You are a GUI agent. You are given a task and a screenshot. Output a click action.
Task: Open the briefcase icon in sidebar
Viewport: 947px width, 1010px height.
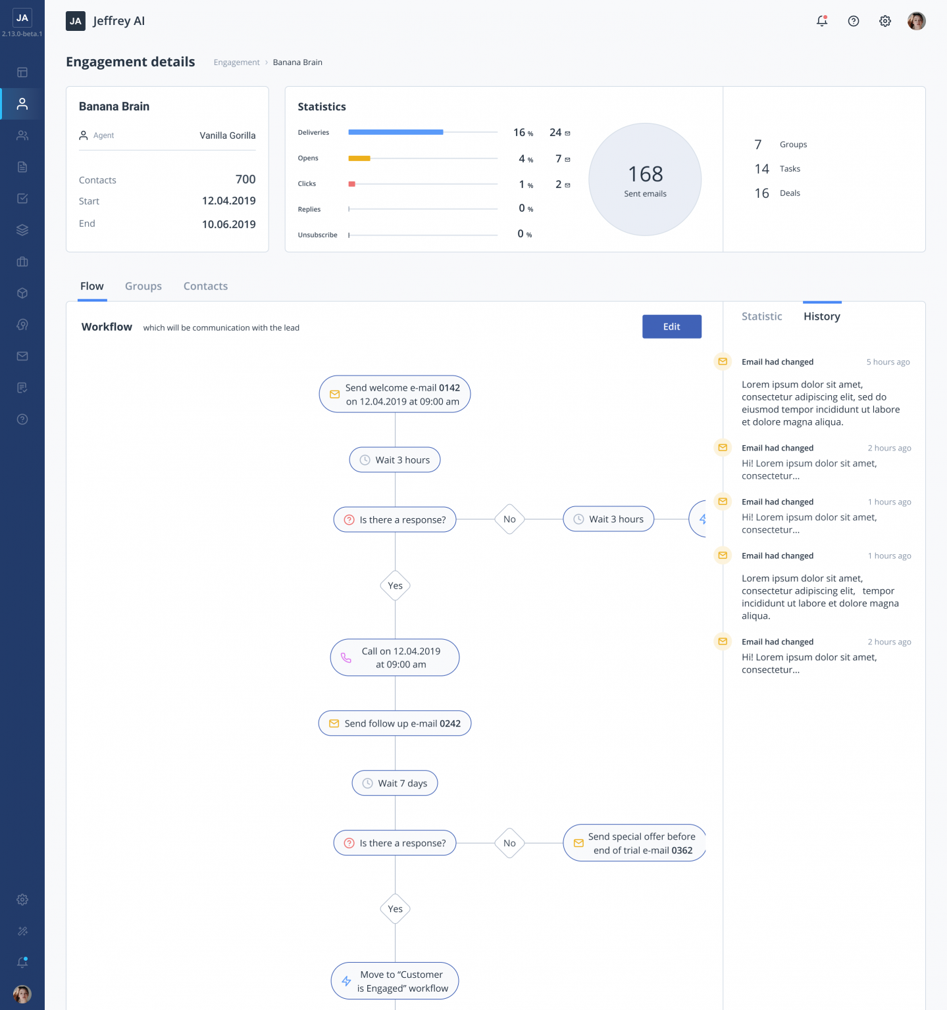[x=22, y=262]
